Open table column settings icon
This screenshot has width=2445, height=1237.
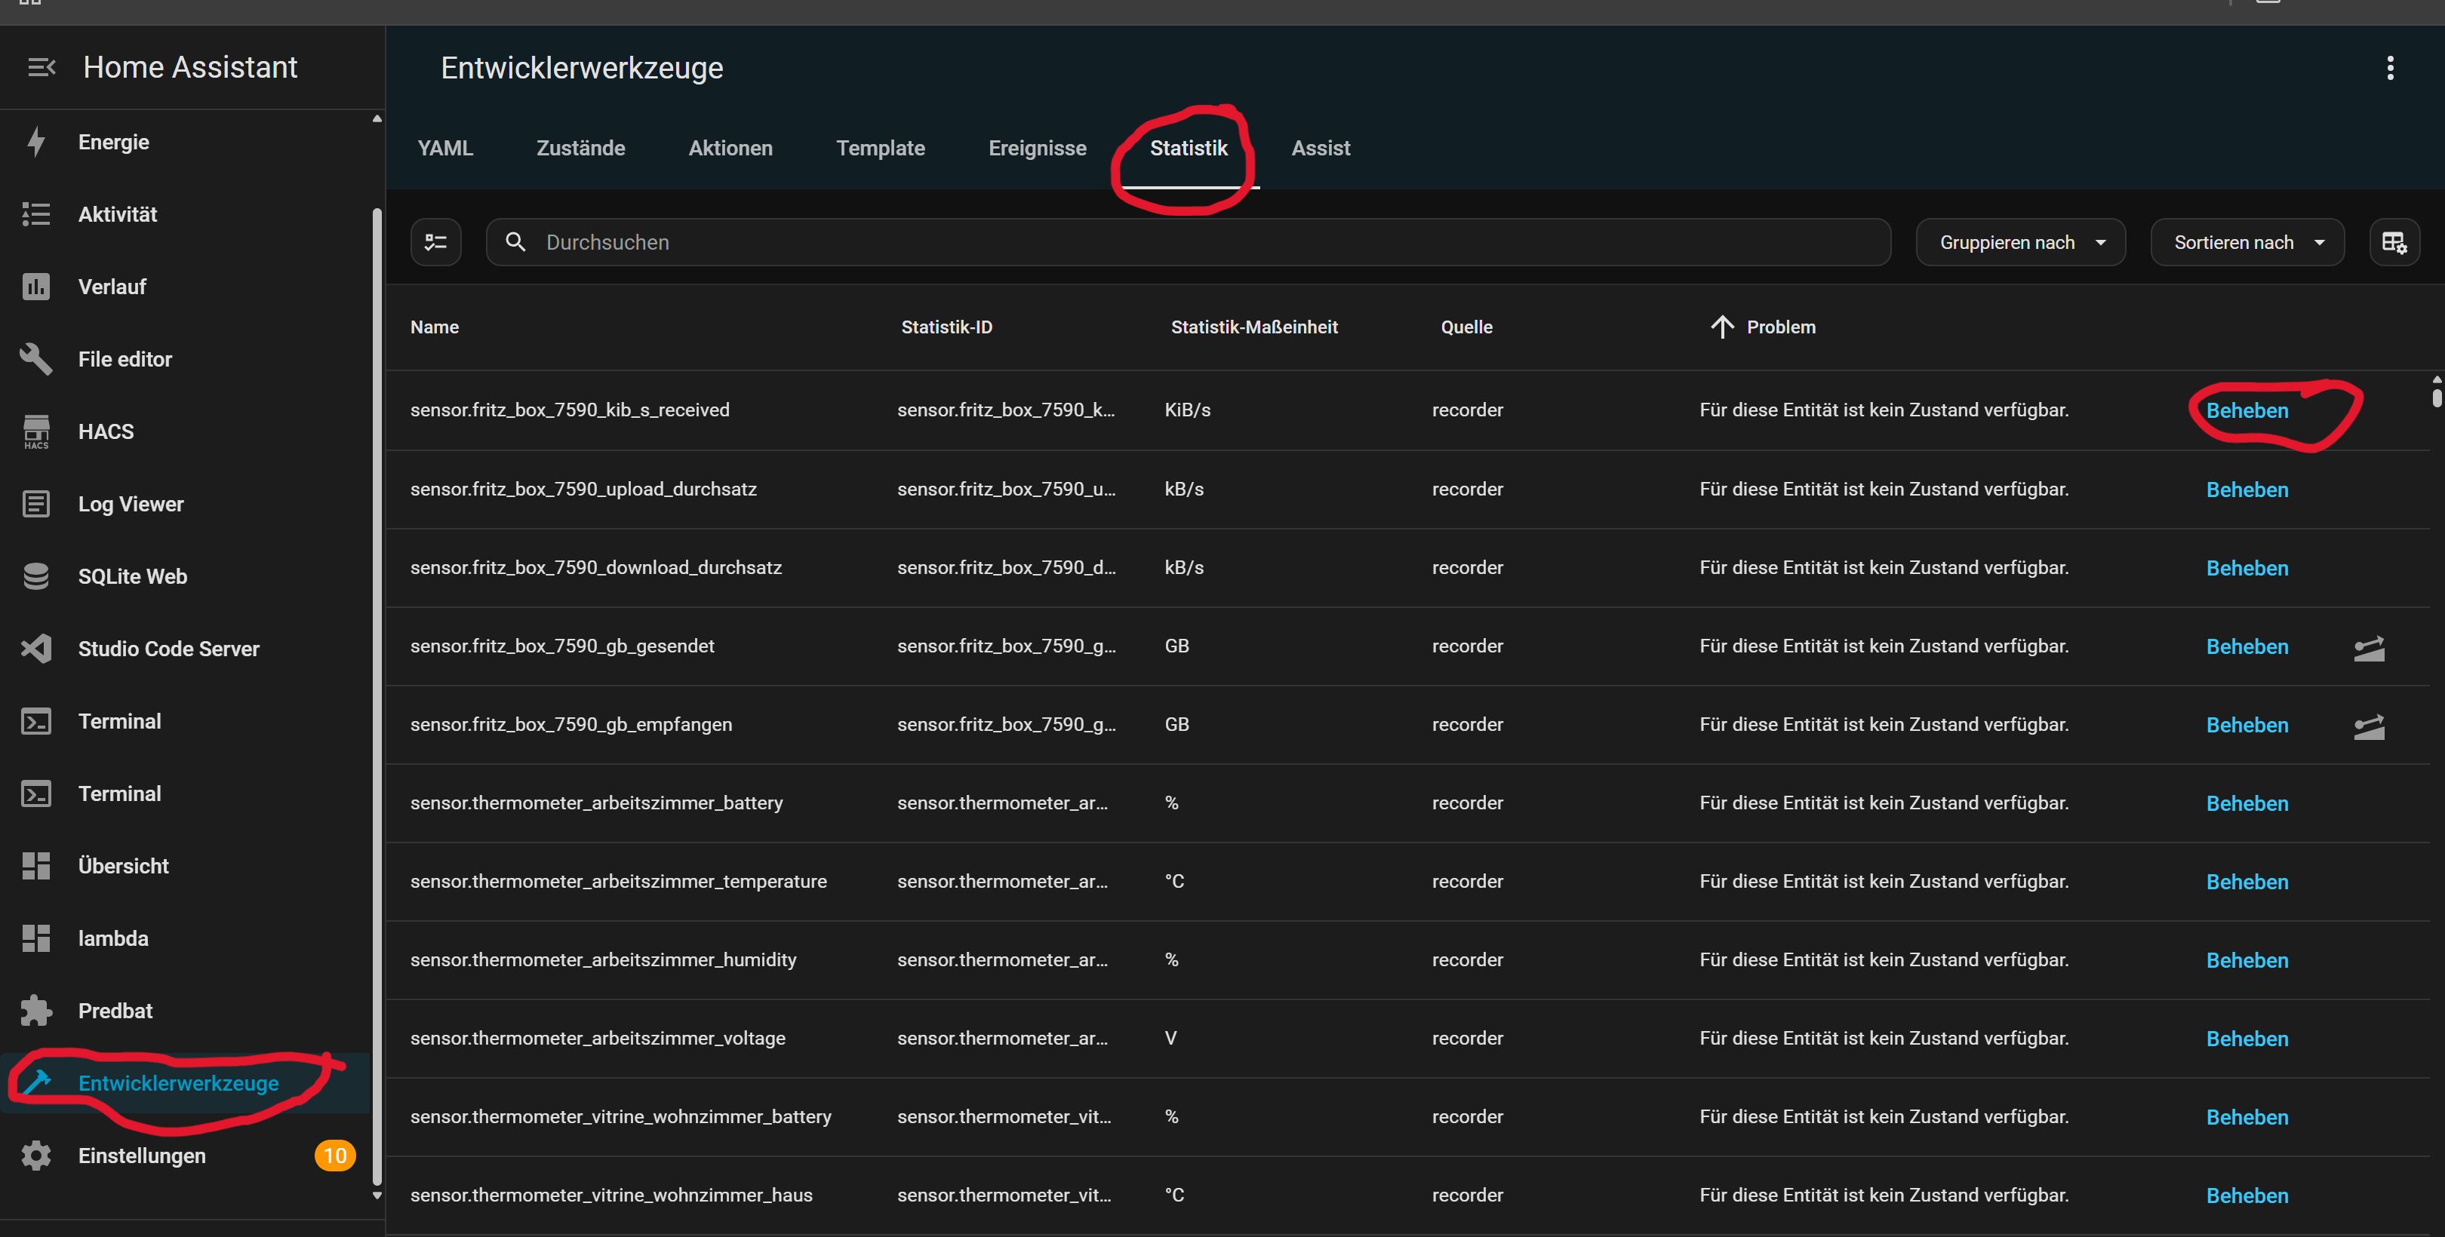click(2393, 243)
